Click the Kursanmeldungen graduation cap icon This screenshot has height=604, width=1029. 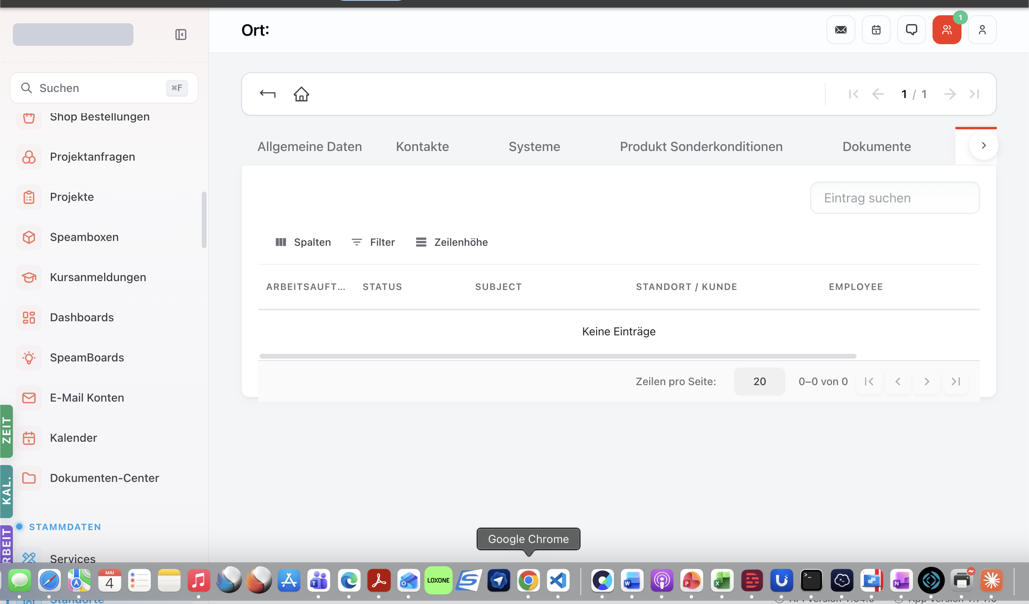[x=29, y=277]
